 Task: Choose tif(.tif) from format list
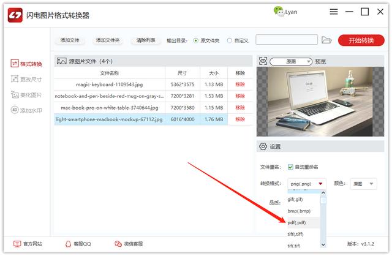pyautogui.click(x=304, y=246)
